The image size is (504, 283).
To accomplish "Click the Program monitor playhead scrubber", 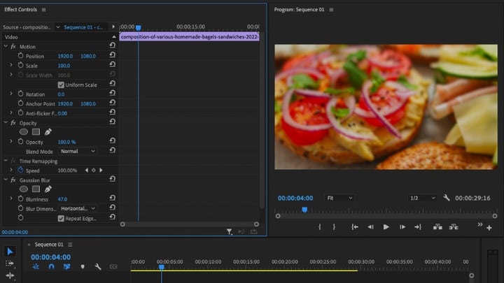I will [304, 210].
